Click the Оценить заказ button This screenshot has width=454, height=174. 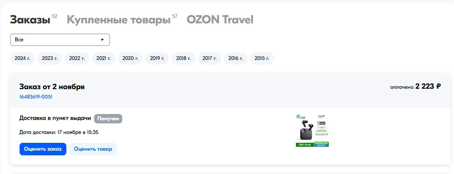point(42,149)
